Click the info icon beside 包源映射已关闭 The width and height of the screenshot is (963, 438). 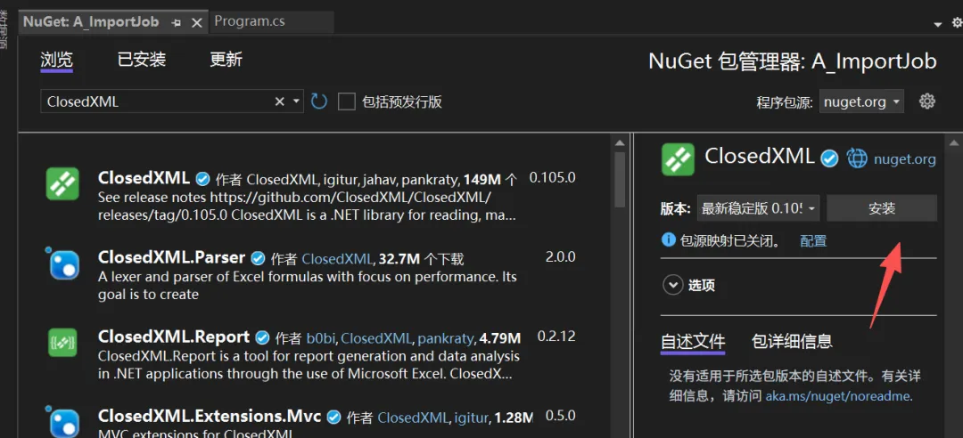[x=668, y=239]
